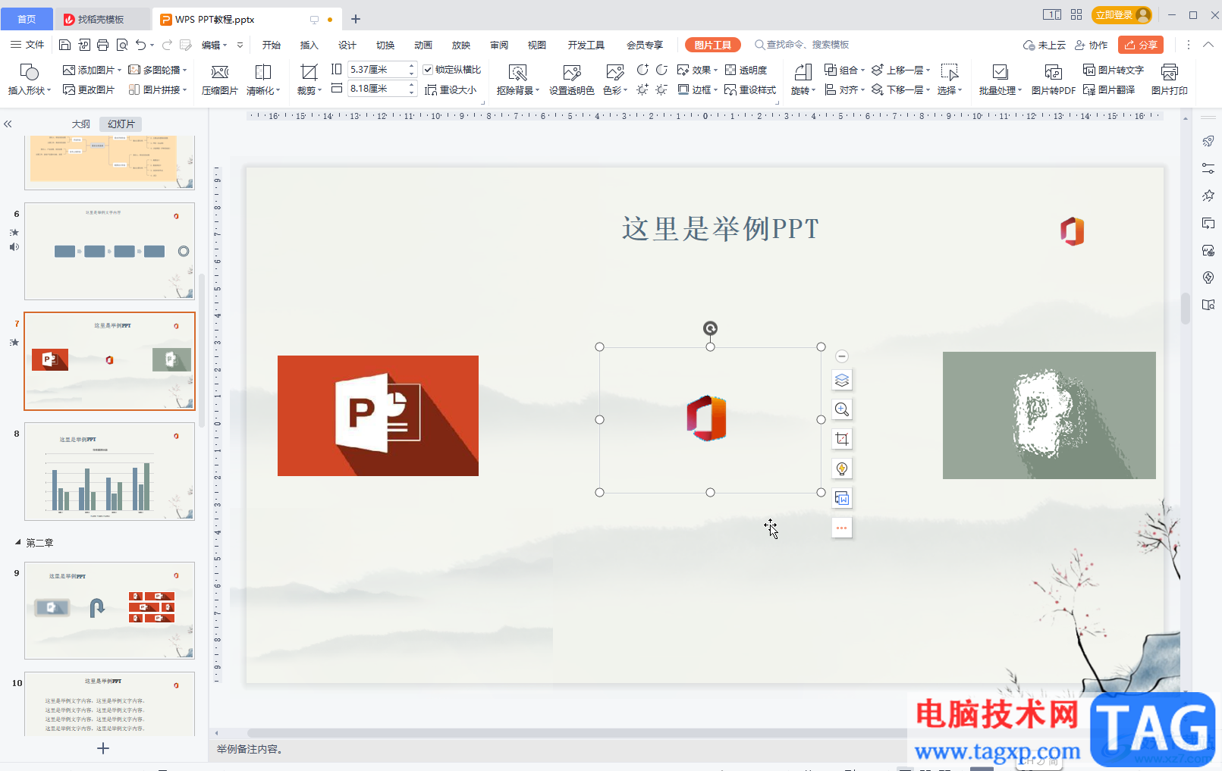The image size is (1222, 771).
Task: Collapse the 第二章 section
Action: (18, 542)
